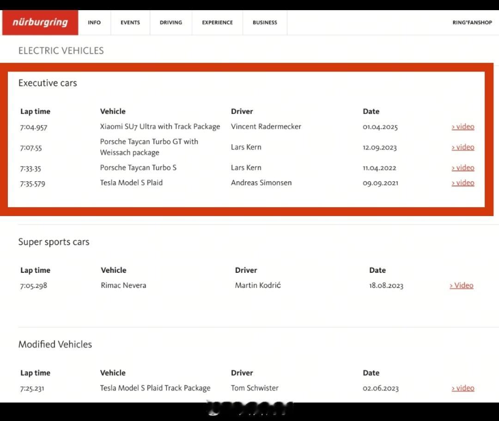Click Date header in Super sports cars table
The image size is (499, 421).
coord(377,270)
